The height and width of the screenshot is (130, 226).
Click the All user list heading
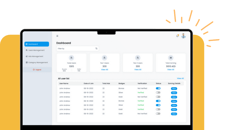coord(64,79)
